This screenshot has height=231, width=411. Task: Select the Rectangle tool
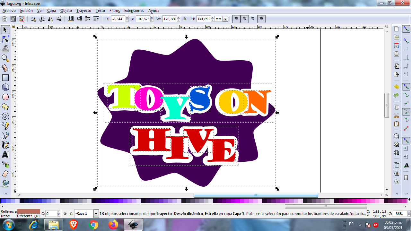pos(5,78)
